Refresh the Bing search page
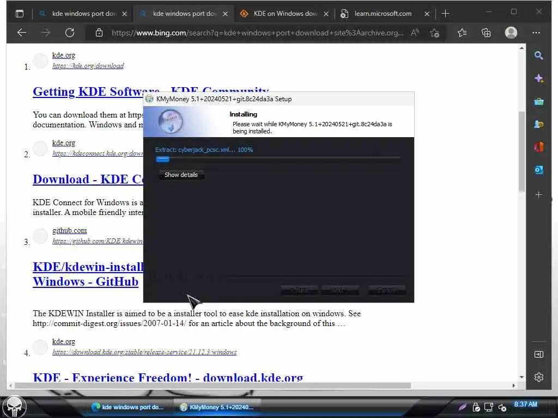Viewport: 558px width, 418px height. click(x=70, y=33)
